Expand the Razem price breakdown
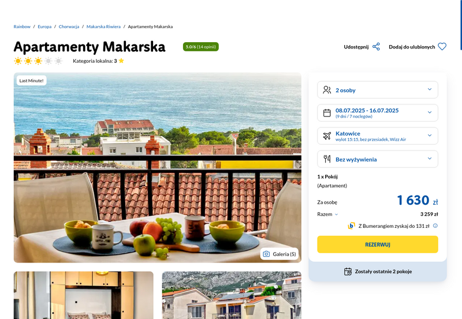The width and height of the screenshot is (462, 319). [x=327, y=214]
